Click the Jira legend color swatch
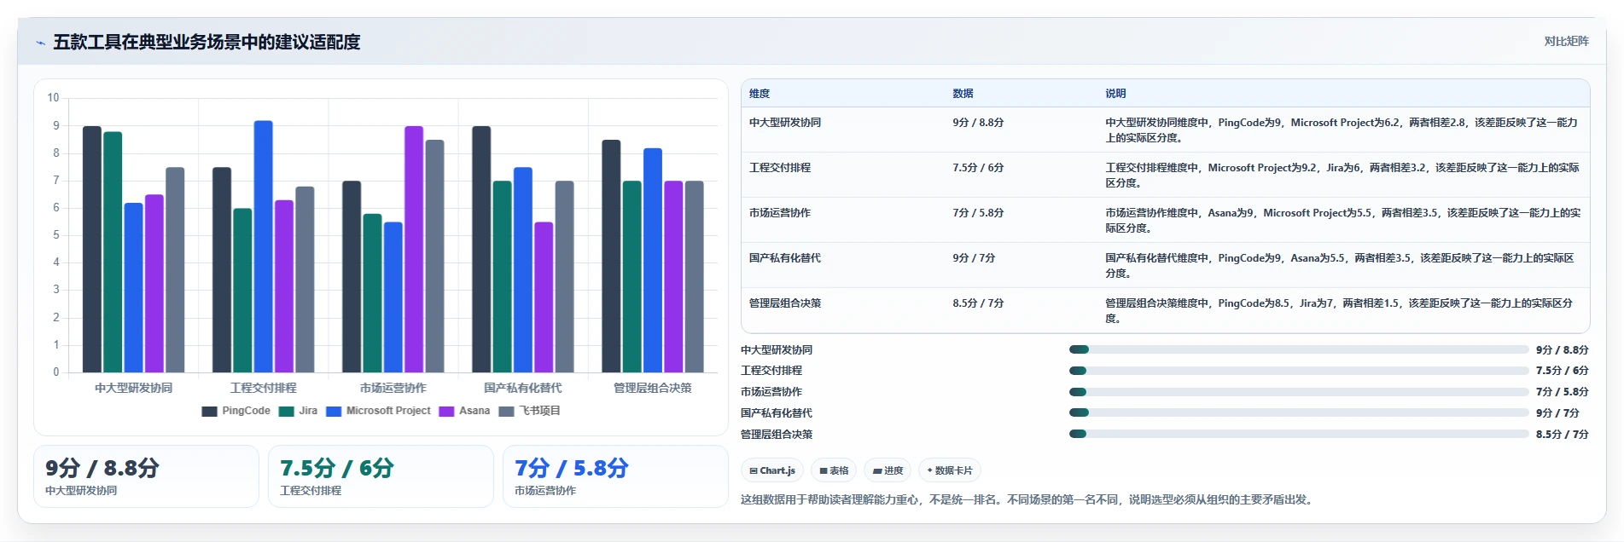 [x=286, y=412]
